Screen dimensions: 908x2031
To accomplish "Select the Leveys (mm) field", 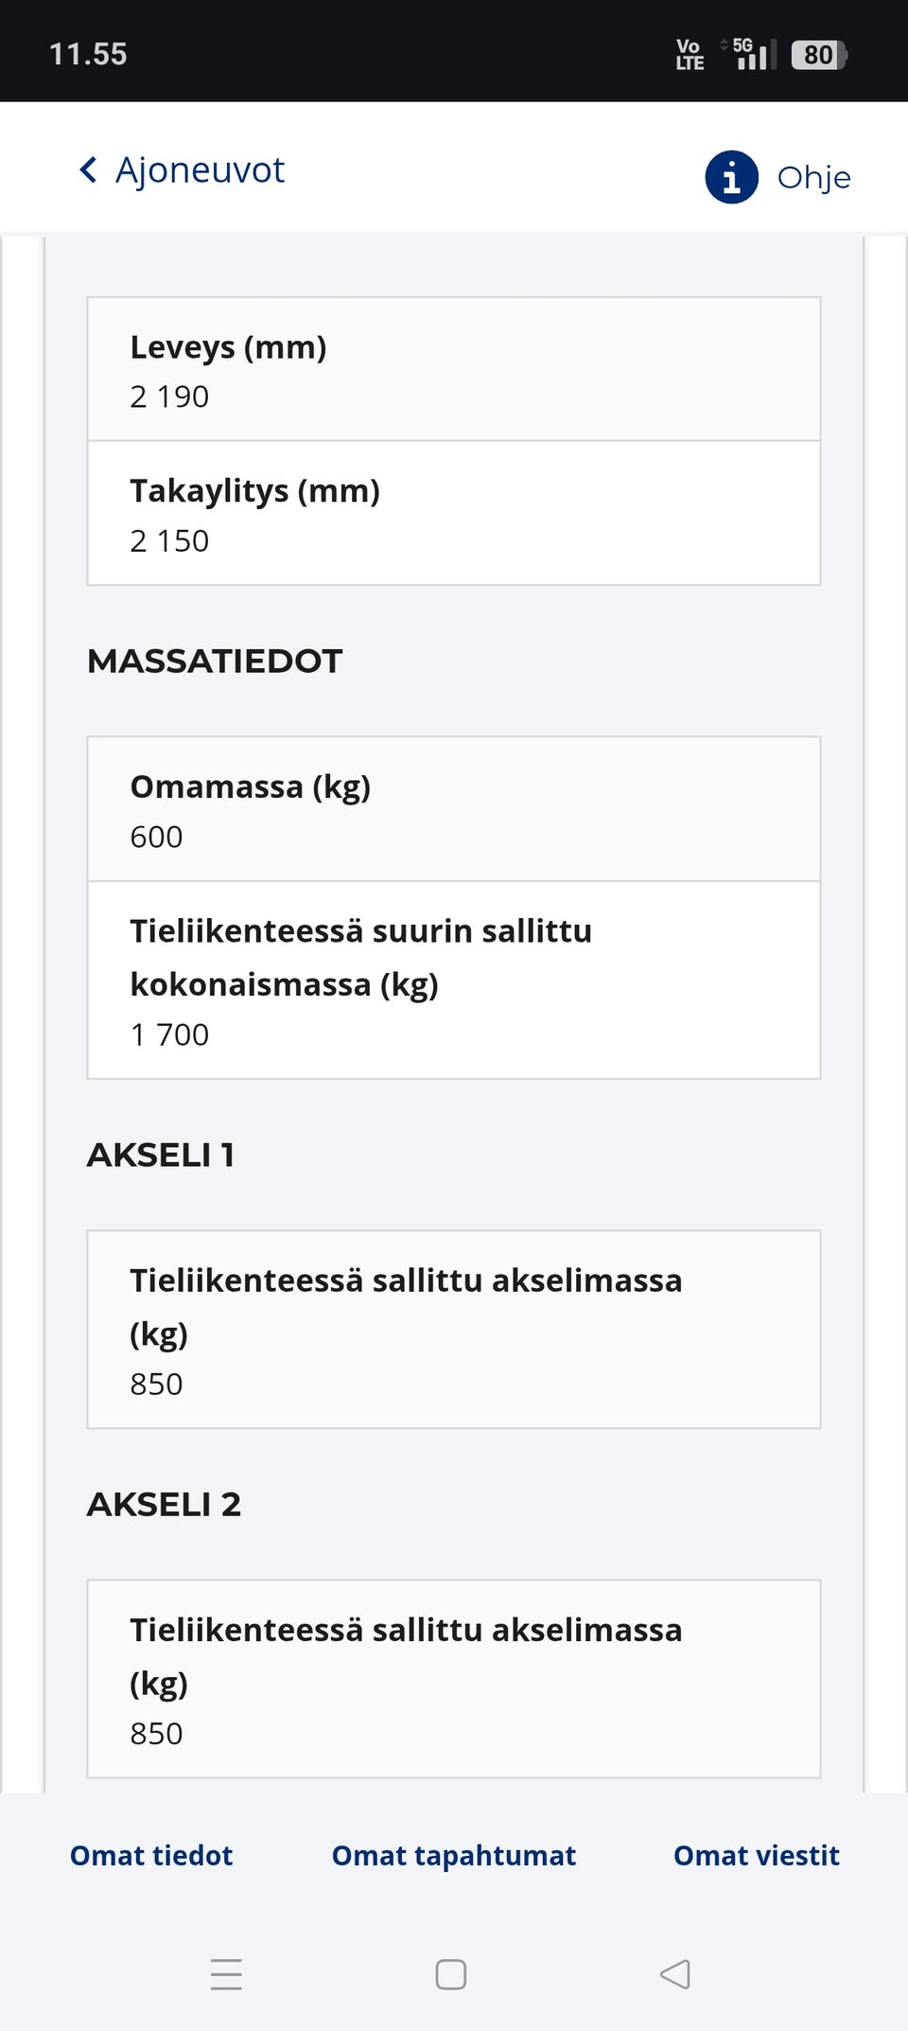I will [453, 369].
